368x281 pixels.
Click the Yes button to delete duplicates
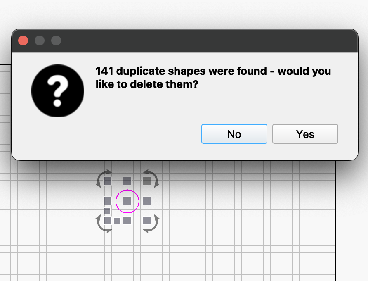(305, 134)
